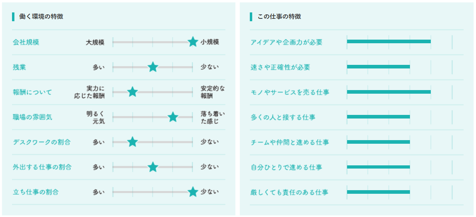This screenshot has width=476, height=217.
Task: Click the star on the 立ち仕事の割合 scale
Action: [193, 192]
